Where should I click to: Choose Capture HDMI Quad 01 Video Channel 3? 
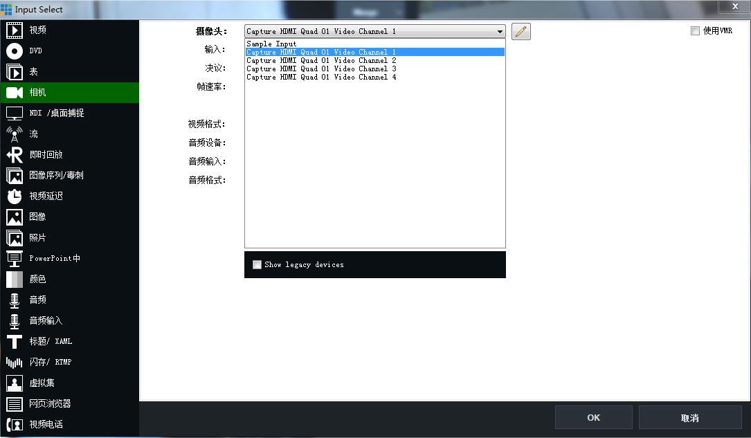tap(321, 69)
